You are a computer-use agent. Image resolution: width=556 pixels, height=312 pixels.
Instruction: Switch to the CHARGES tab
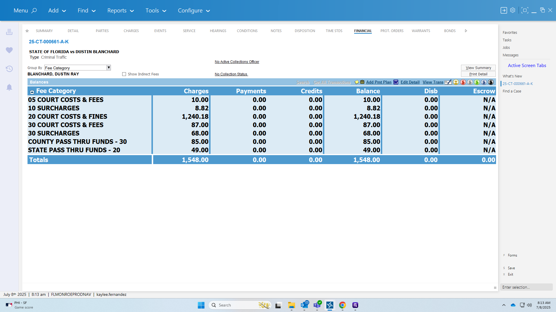(x=131, y=31)
